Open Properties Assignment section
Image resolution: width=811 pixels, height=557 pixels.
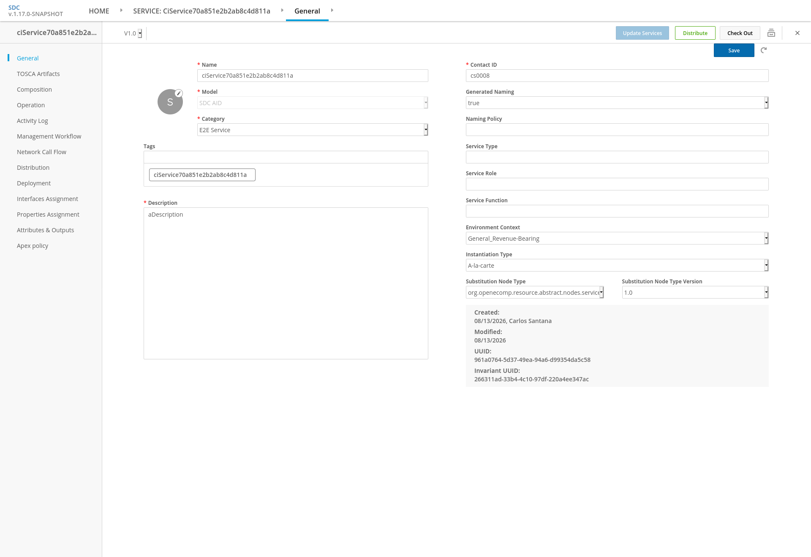point(48,215)
